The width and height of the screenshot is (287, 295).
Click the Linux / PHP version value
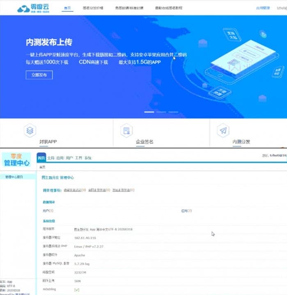coord(89,247)
